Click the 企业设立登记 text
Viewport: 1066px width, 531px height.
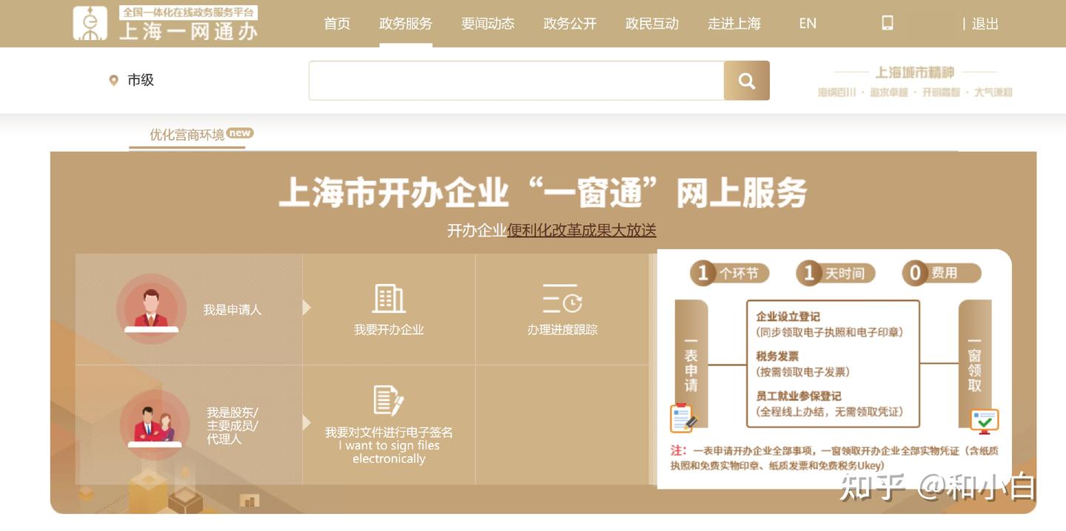tap(788, 317)
